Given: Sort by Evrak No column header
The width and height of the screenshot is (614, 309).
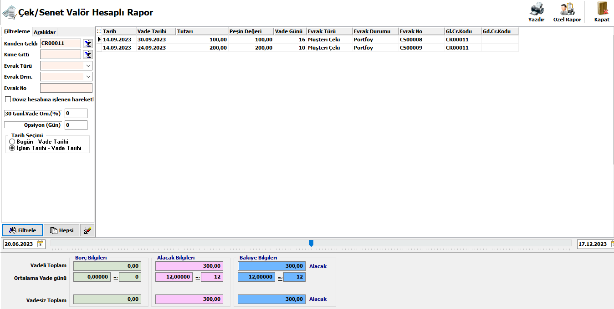Looking at the screenshot, I should point(422,31).
